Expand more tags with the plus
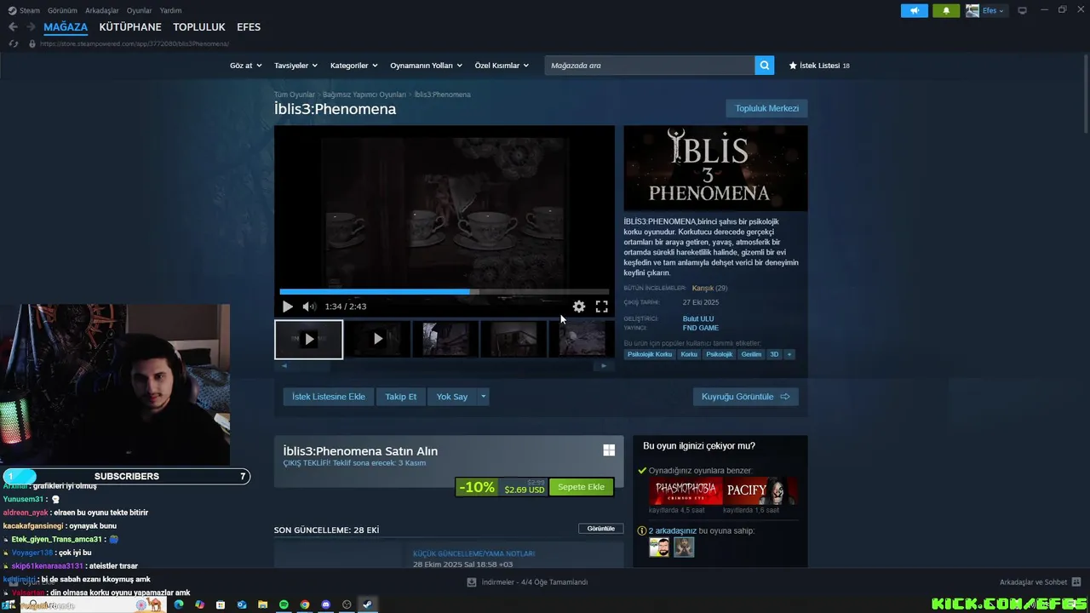Image resolution: width=1090 pixels, height=613 pixels. point(789,354)
